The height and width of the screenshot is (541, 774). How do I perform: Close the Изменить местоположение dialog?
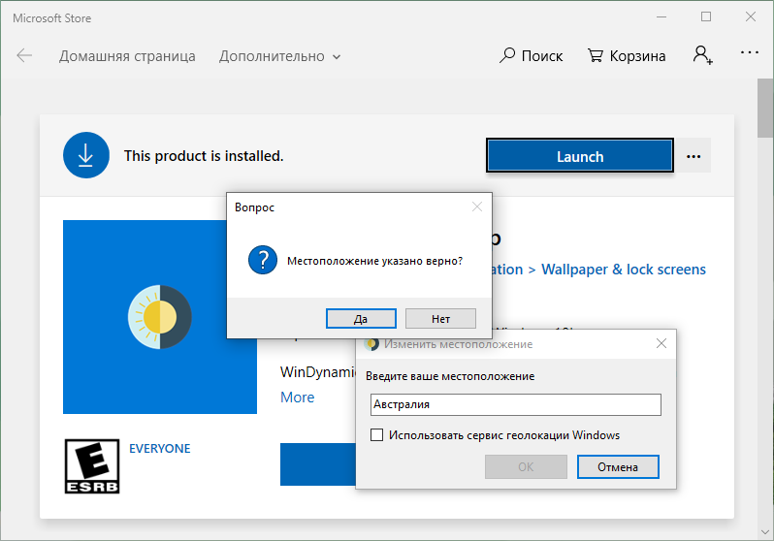pyautogui.click(x=661, y=343)
